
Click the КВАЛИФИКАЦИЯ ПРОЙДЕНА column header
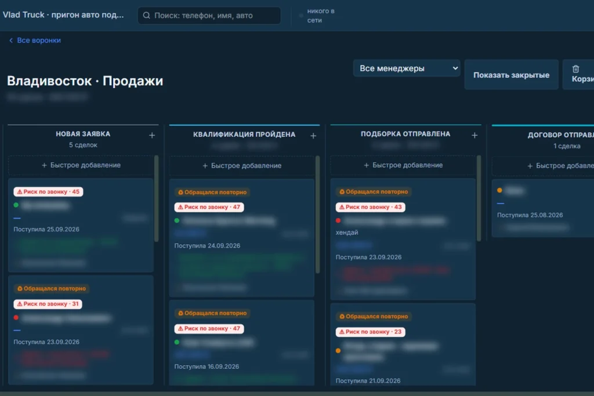[x=244, y=135]
